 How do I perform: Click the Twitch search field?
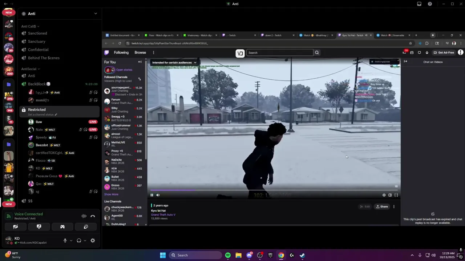(280, 53)
